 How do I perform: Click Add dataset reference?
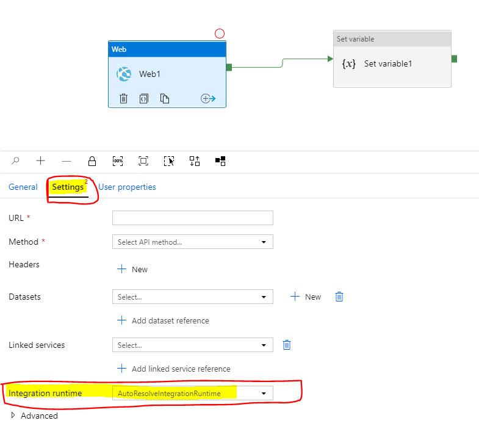click(x=163, y=320)
